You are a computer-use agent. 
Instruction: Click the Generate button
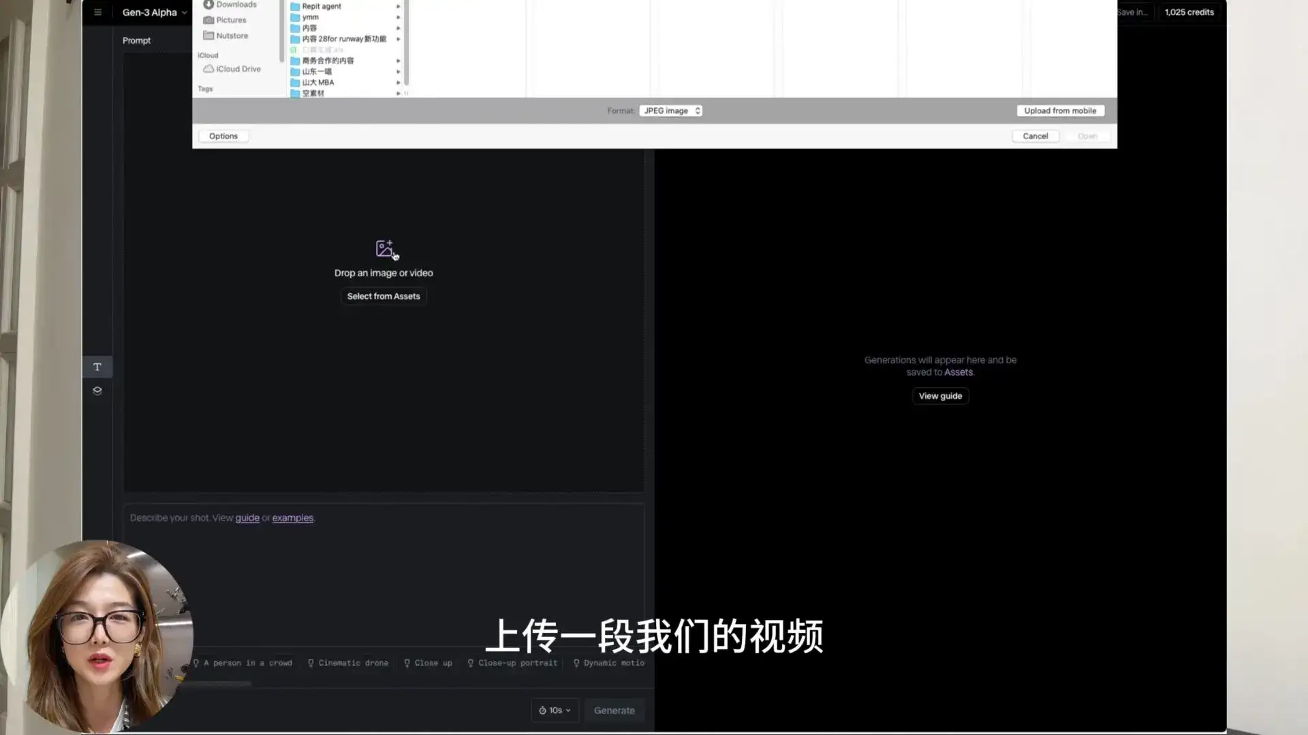coord(614,710)
